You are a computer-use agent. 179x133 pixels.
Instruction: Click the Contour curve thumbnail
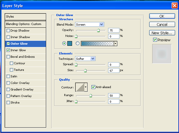pos(80,87)
